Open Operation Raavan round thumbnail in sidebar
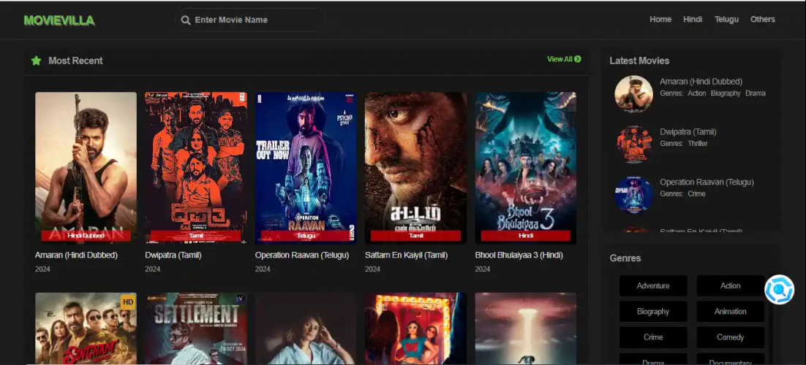The image size is (806, 365). (633, 193)
